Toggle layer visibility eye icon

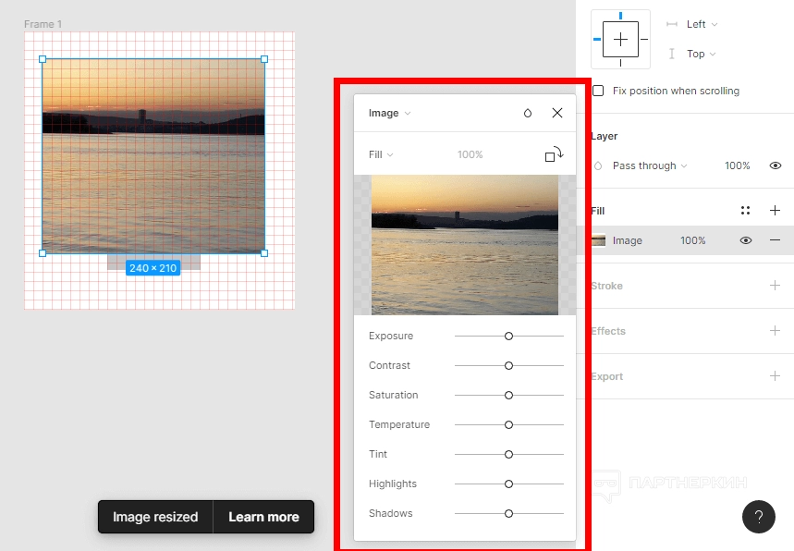click(775, 165)
